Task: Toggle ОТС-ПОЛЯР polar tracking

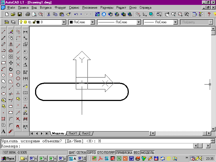Action: point(106,153)
